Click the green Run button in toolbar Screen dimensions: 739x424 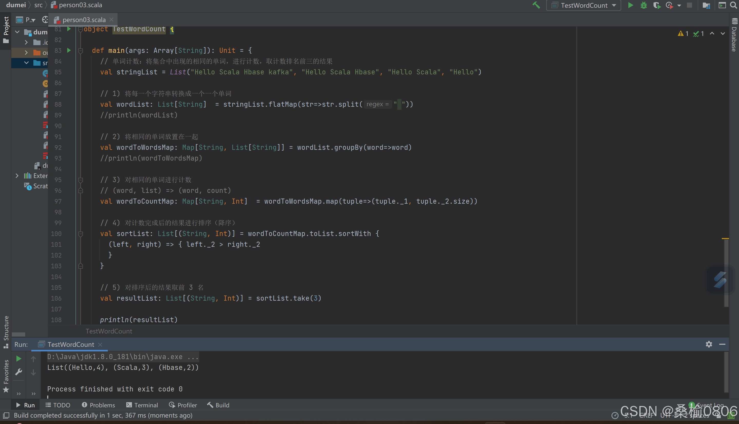tap(630, 5)
